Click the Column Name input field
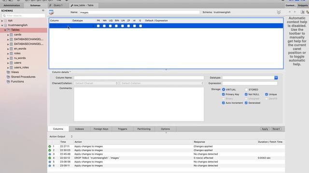The width and height of the screenshot is (309, 173). pyautogui.click(x=139, y=78)
